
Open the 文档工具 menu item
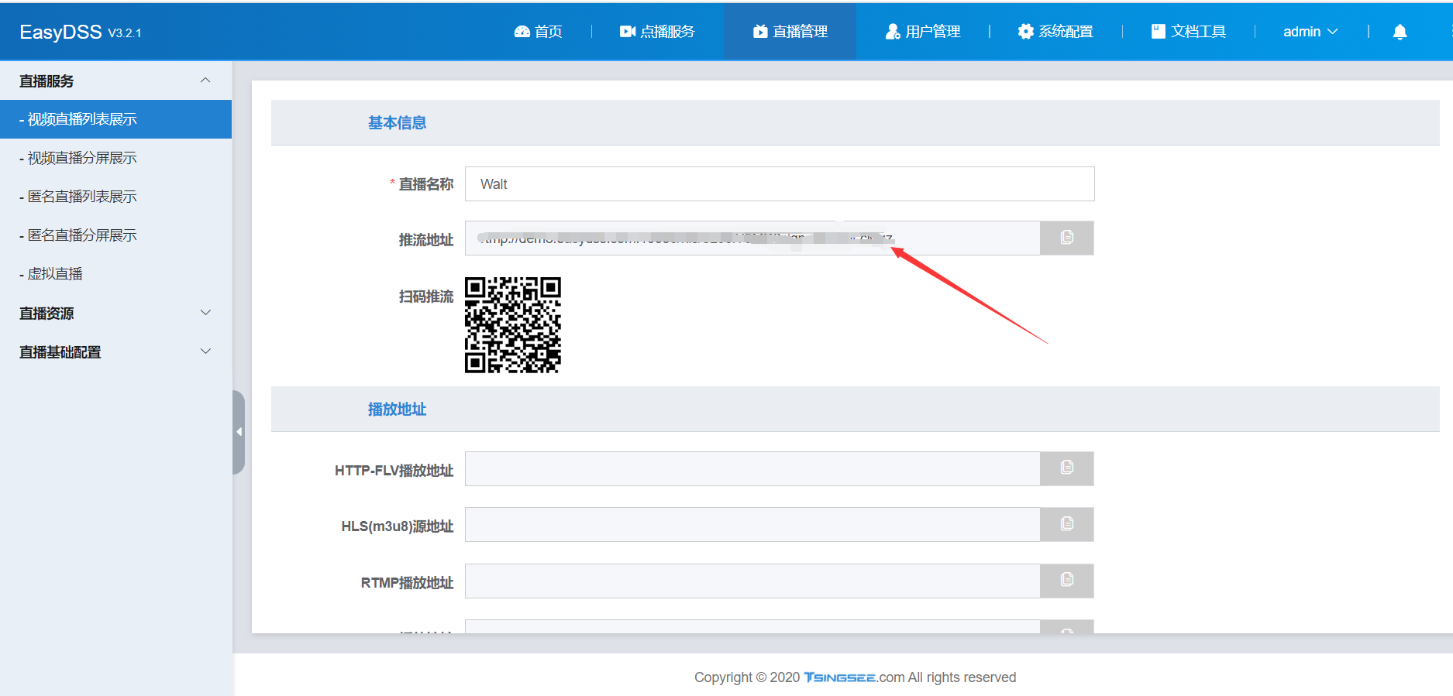(1189, 32)
